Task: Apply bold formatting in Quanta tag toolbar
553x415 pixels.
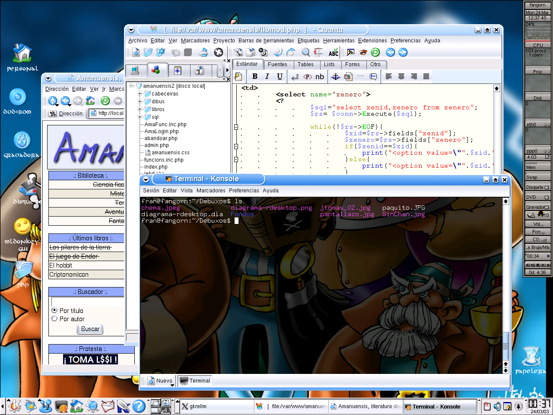Action: (x=255, y=77)
